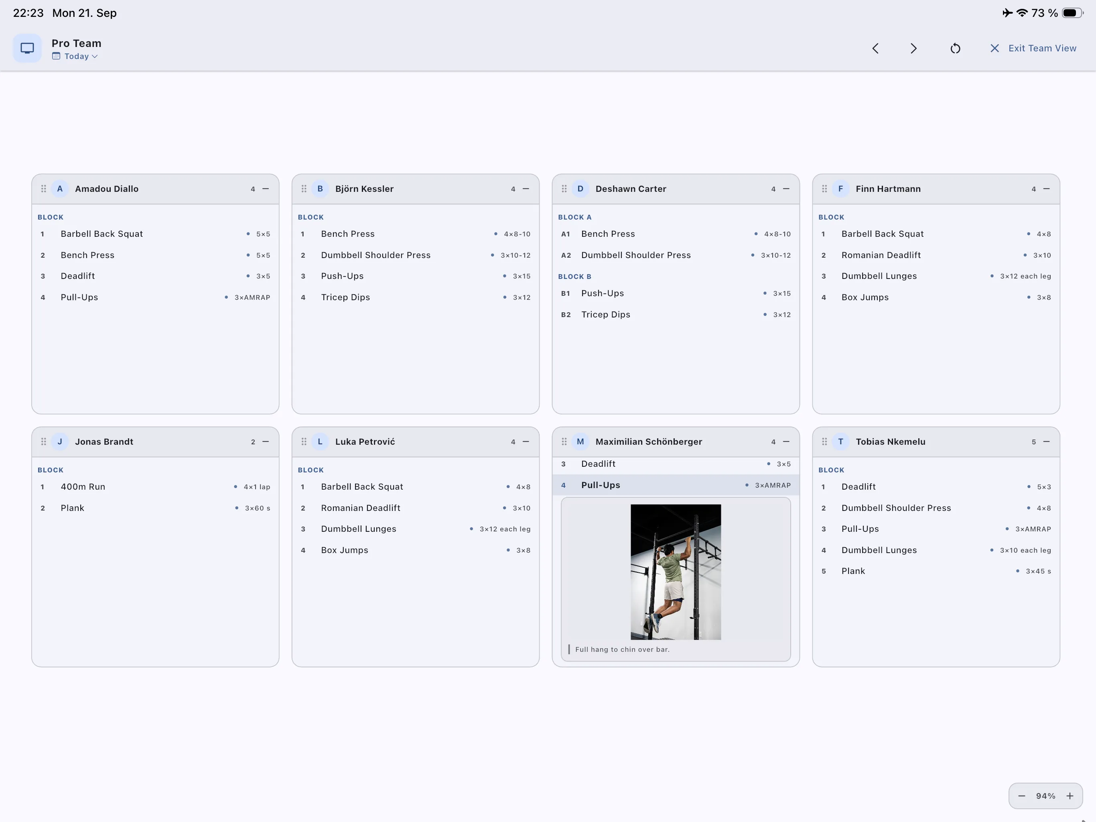1096x822 pixels.
Task: Collapse Amadou Diallo's card
Action: 266,189
